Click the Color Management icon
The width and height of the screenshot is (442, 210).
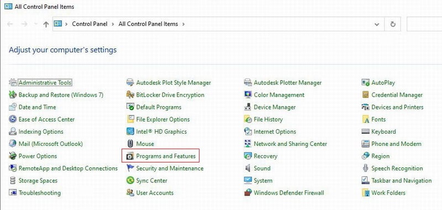click(x=248, y=95)
